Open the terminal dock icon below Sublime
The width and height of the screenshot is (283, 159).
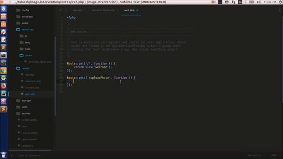(x=4, y=55)
